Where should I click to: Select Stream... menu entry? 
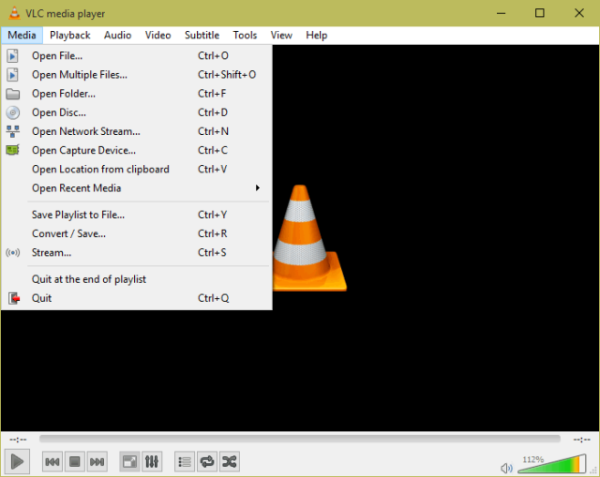[x=137, y=252]
